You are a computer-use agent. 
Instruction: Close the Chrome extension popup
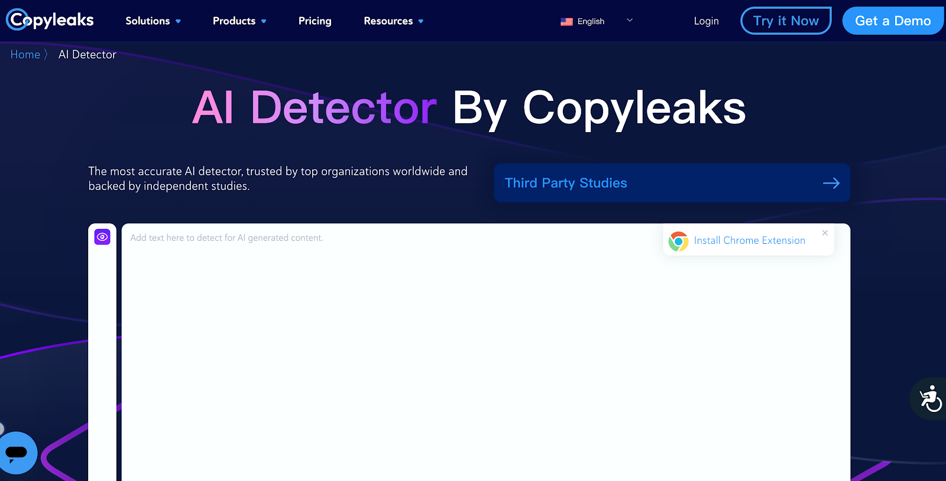(x=825, y=233)
